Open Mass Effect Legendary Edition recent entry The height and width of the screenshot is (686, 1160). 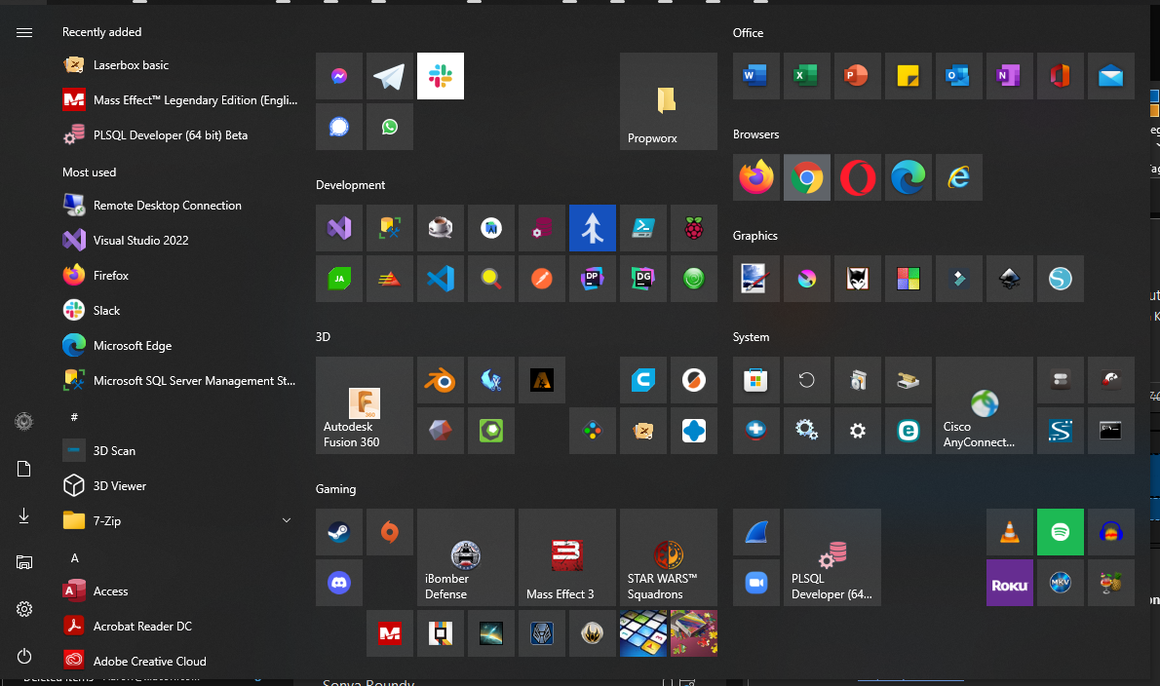tap(178, 99)
